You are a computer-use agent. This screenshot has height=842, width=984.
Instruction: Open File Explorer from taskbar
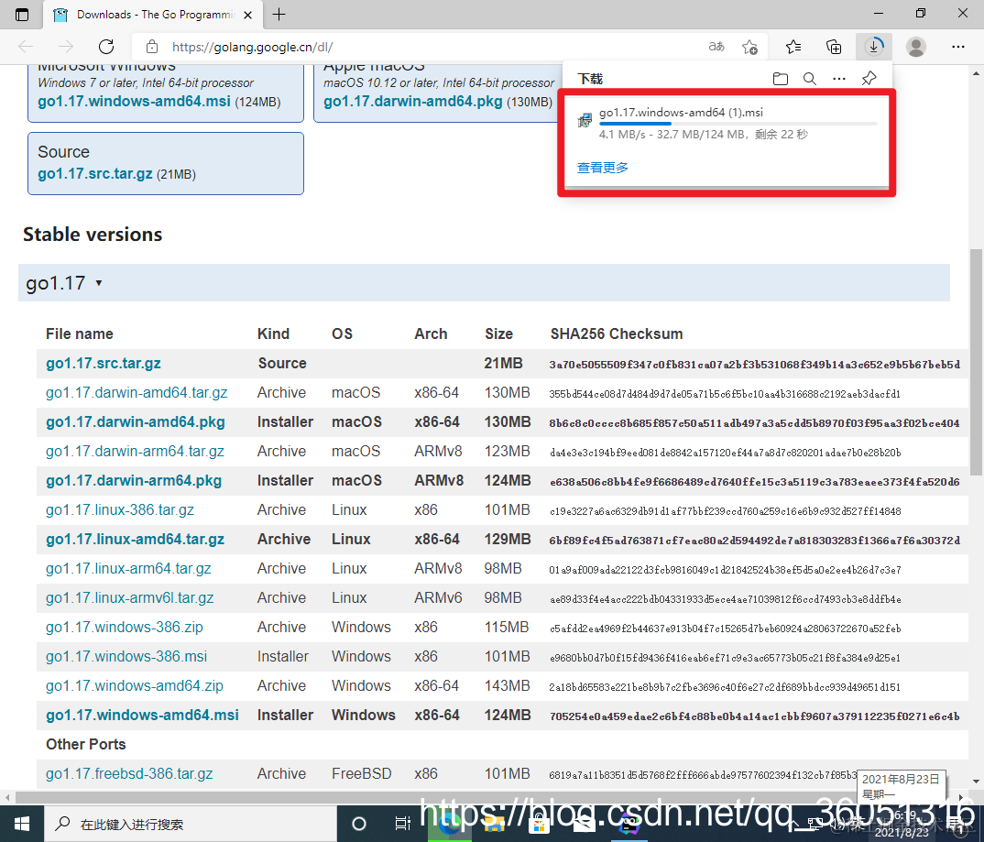(494, 824)
